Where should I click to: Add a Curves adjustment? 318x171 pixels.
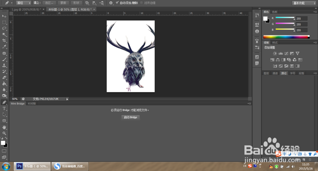tap(286, 53)
